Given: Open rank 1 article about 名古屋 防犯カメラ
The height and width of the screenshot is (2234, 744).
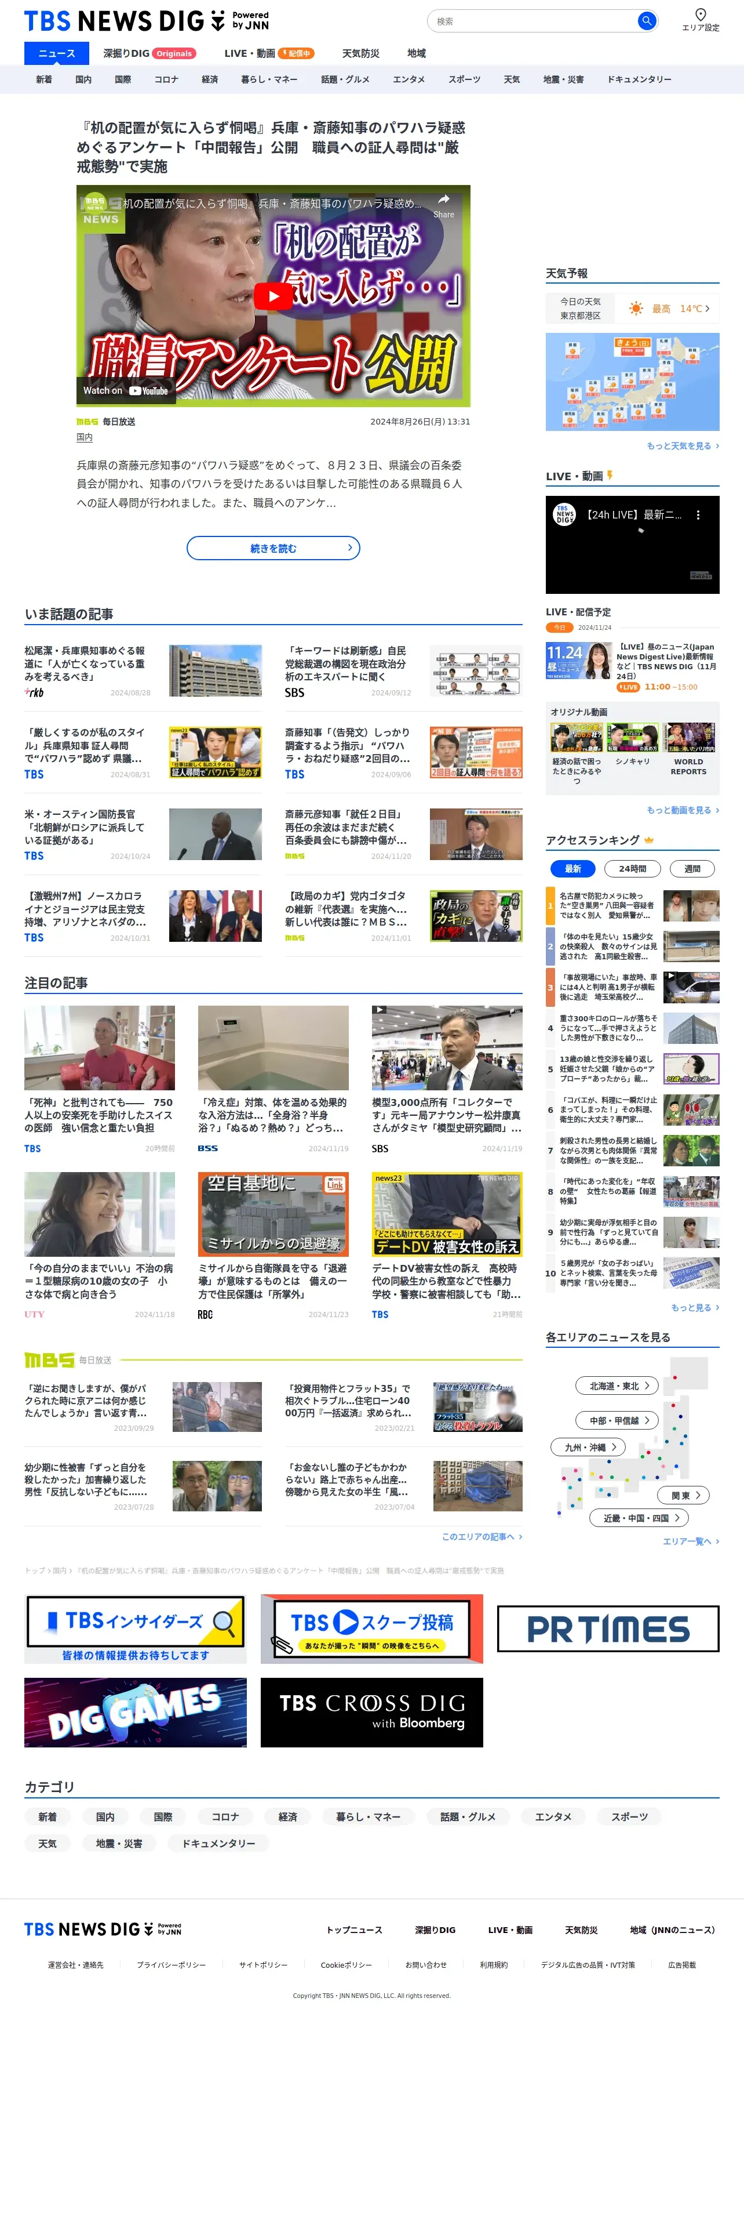Looking at the screenshot, I should tap(632, 905).
